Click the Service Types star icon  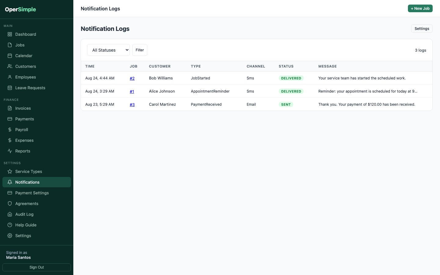click(10, 171)
